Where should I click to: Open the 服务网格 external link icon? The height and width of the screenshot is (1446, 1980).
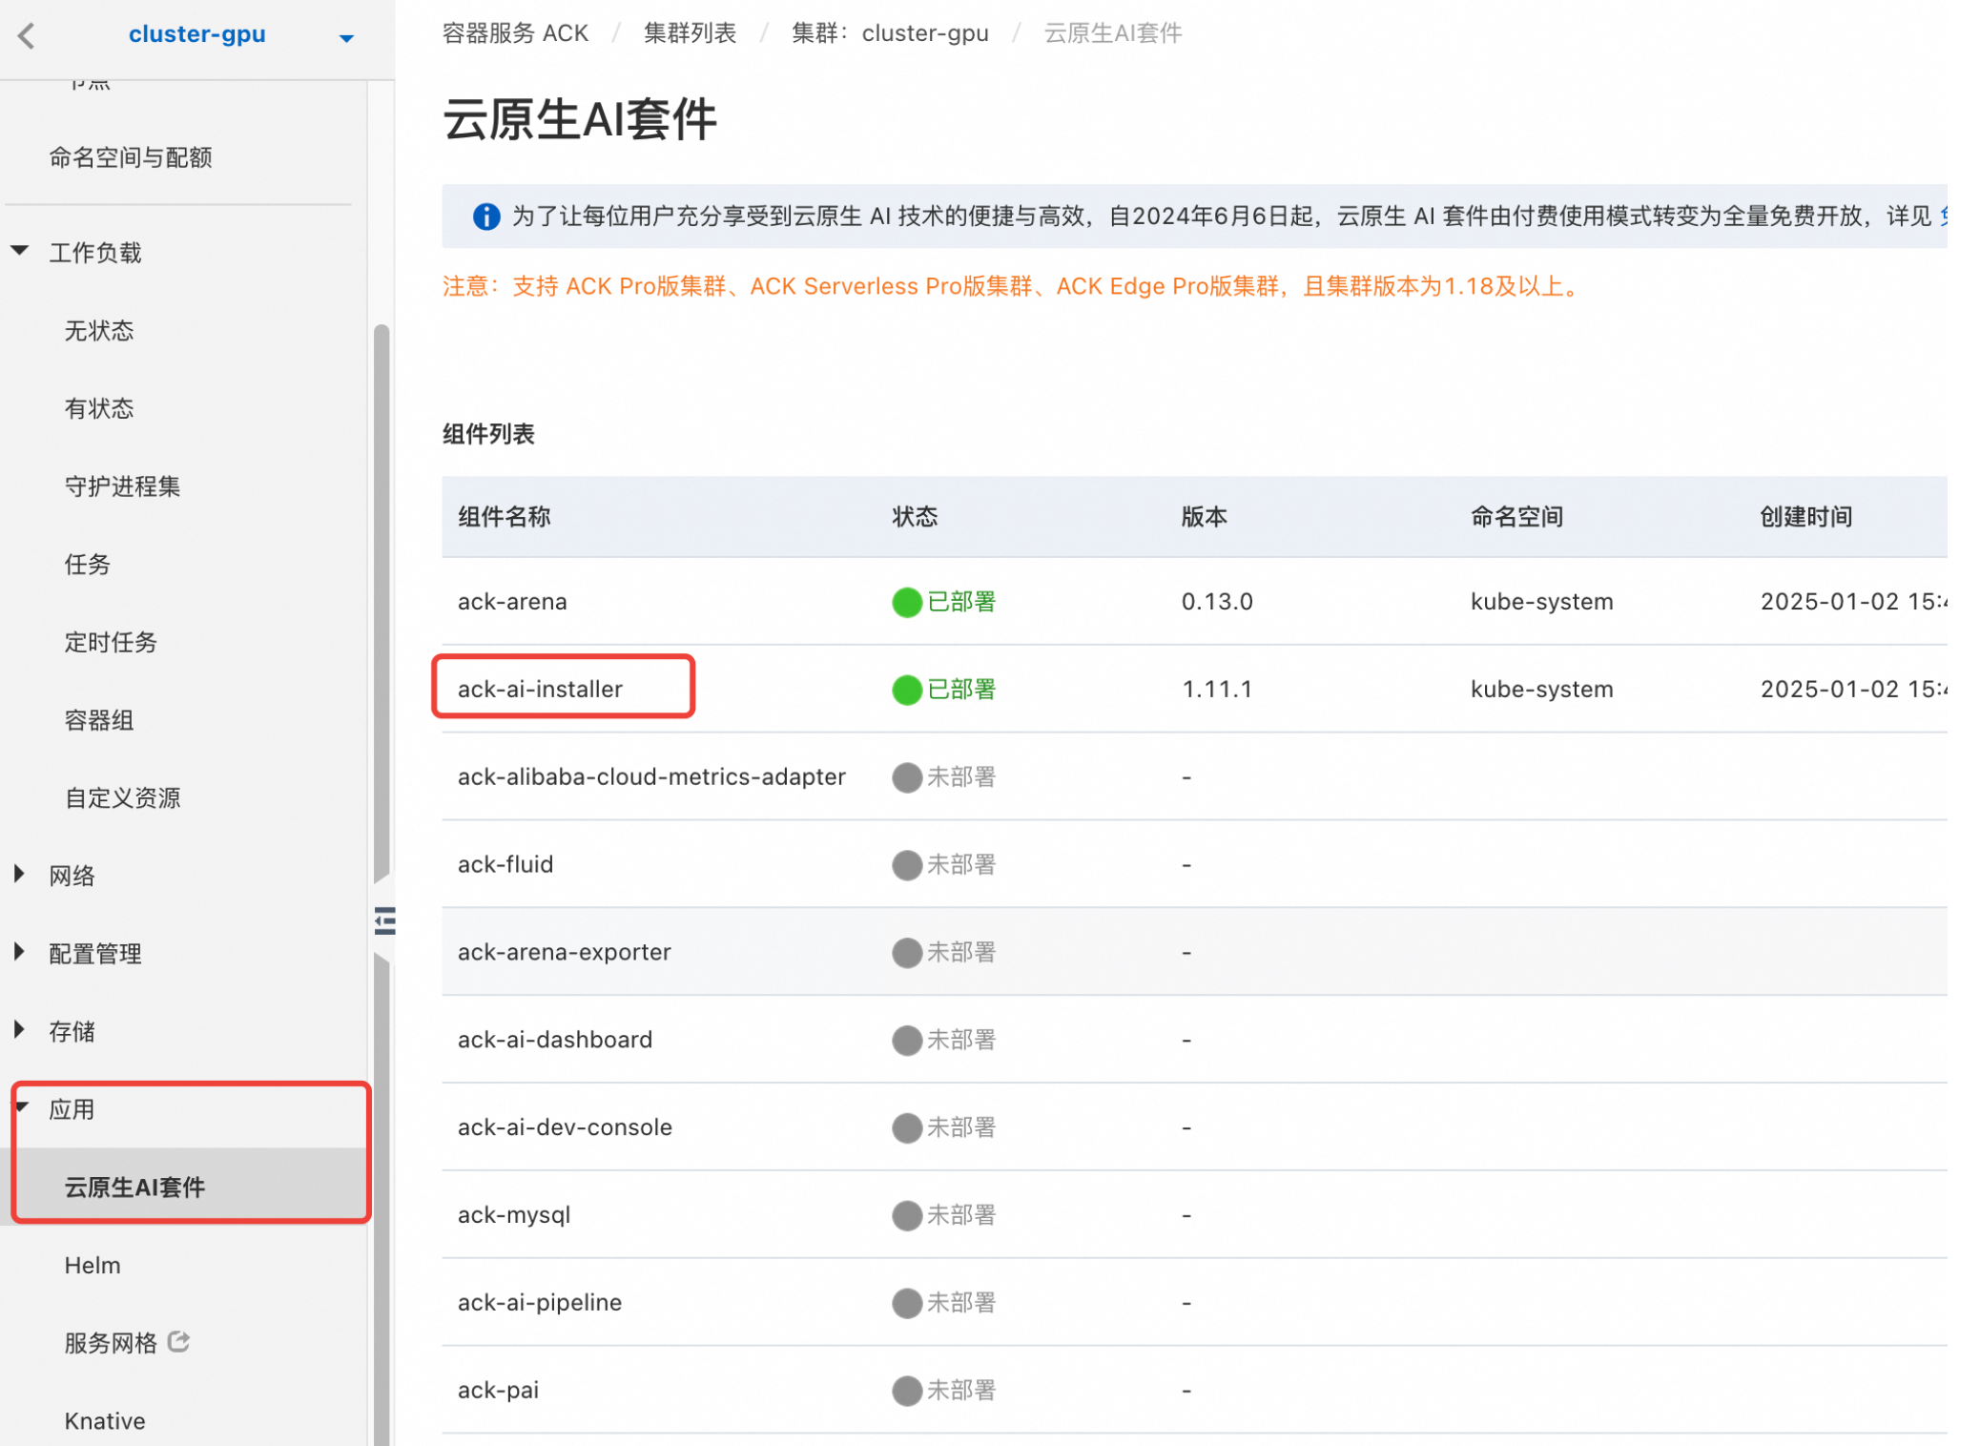(178, 1342)
